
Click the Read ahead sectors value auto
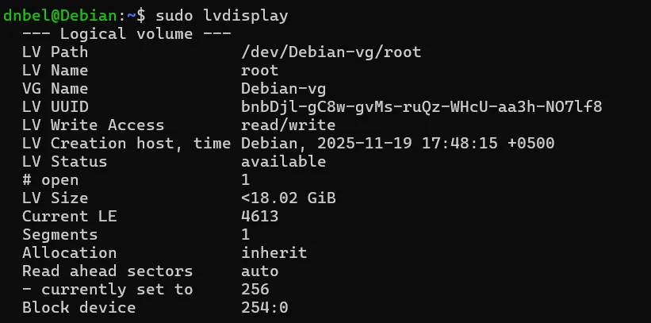pyautogui.click(x=259, y=271)
